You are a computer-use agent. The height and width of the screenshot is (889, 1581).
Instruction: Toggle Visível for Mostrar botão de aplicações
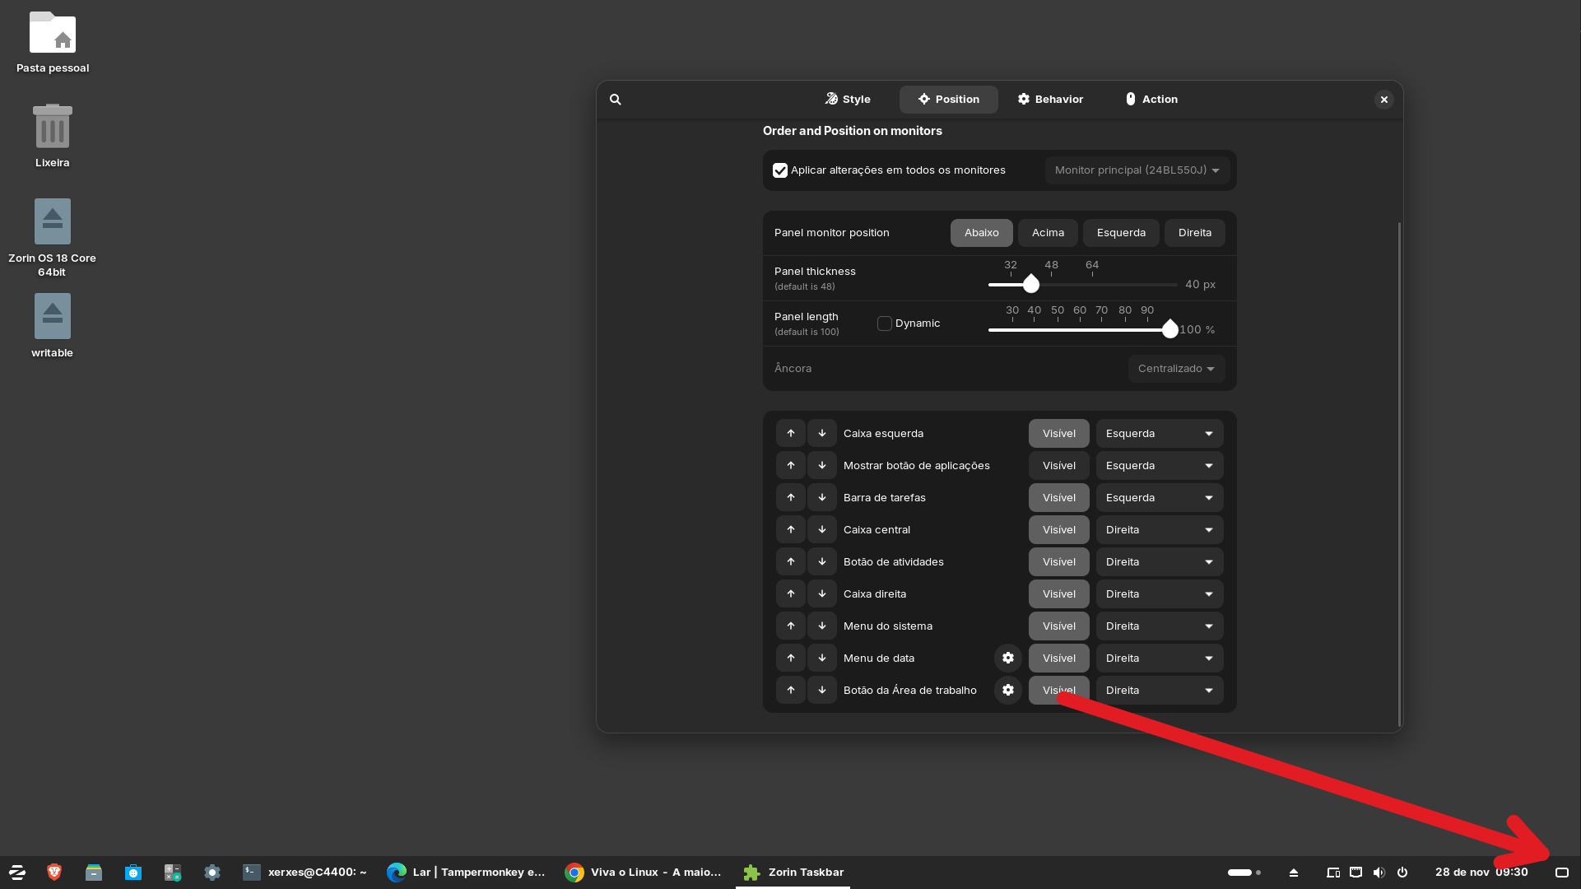coord(1058,466)
